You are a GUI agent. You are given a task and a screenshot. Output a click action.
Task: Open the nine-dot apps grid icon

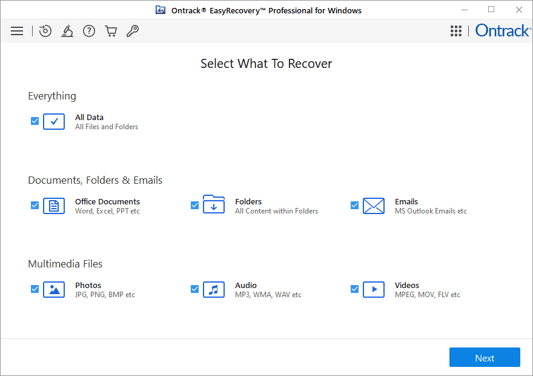point(456,31)
